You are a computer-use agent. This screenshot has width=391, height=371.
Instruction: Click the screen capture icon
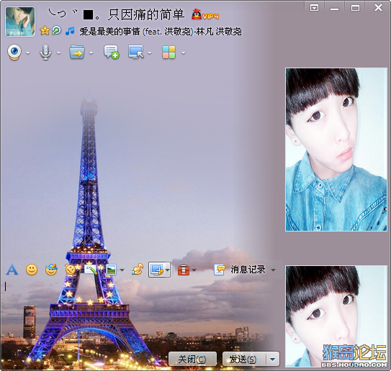[x=157, y=270]
